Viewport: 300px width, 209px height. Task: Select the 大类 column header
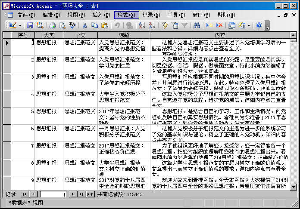[49, 35]
